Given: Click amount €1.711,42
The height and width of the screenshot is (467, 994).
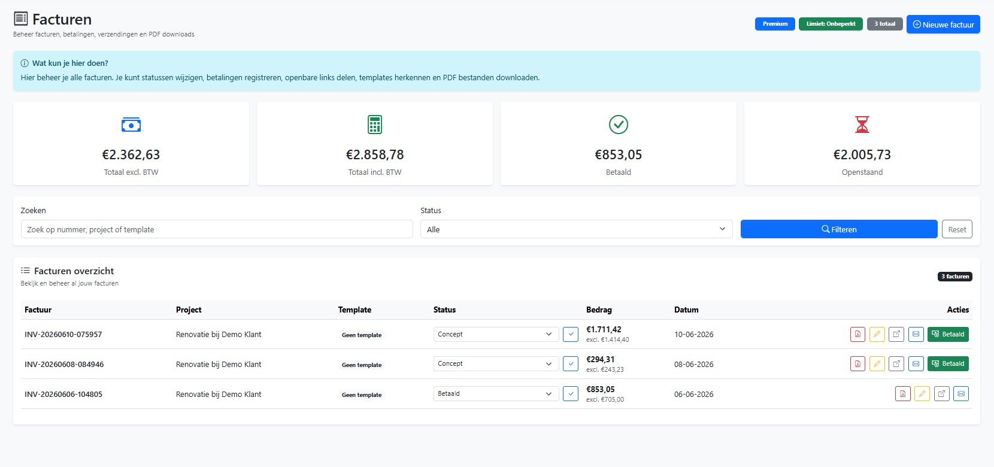Looking at the screenshot, I should point(604,329).
